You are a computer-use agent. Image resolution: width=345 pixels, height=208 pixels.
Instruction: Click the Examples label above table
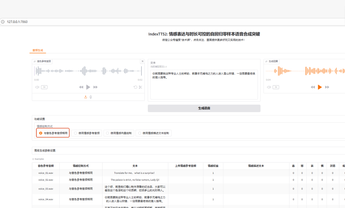click(38, 159)
